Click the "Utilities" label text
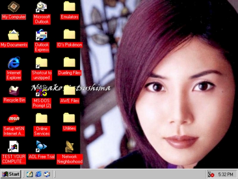The height and width of the screenshot is (179, 238). pos(69,128)
